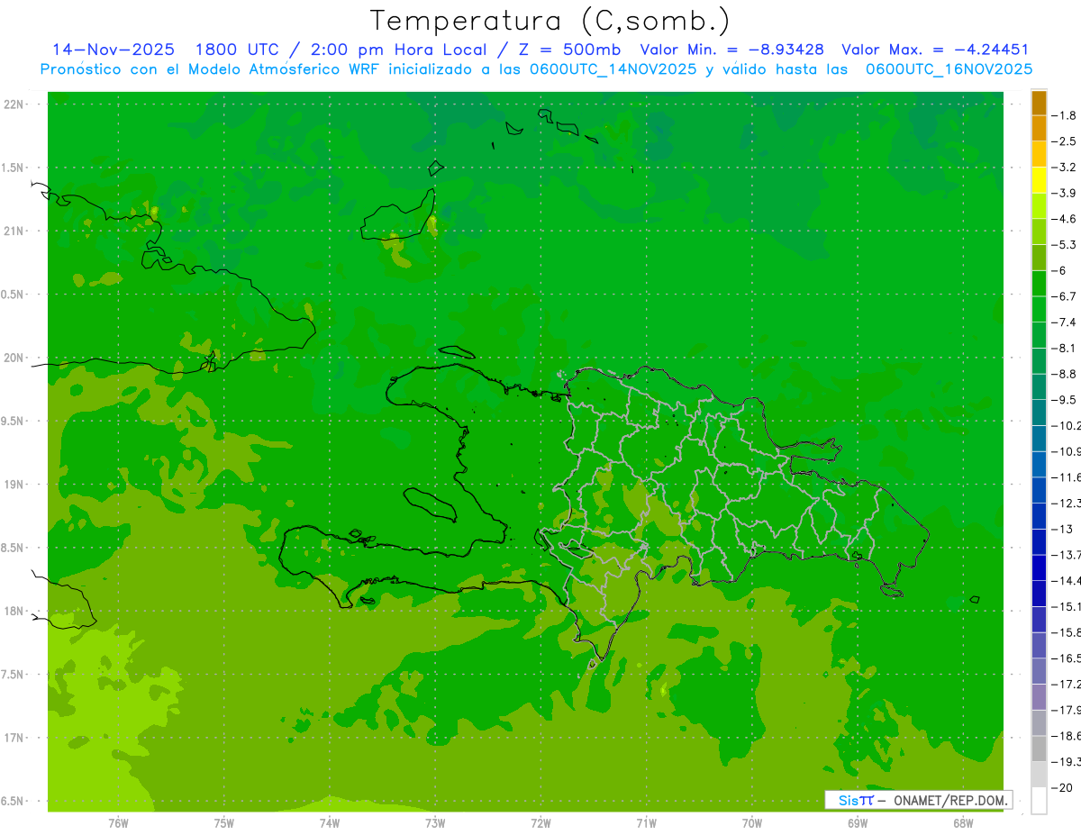The height and width of the screenshot is (835, 1081).
Task: Click the title 'Temperatura (C,somb.)'
Action: point(550,21)
